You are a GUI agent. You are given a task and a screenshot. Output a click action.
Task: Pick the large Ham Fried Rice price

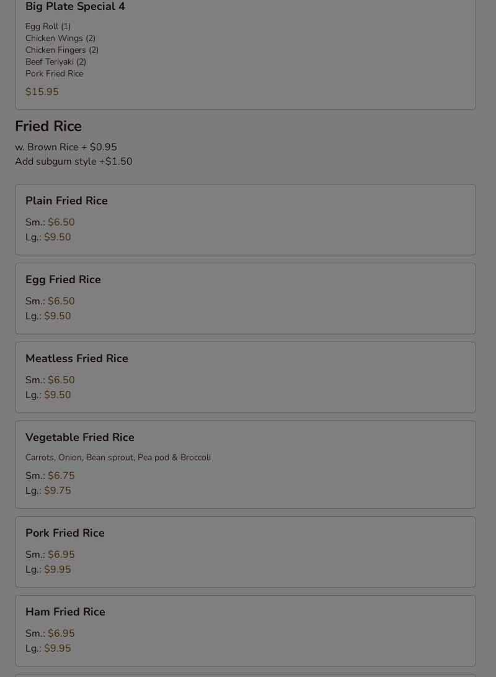(57, 648)
